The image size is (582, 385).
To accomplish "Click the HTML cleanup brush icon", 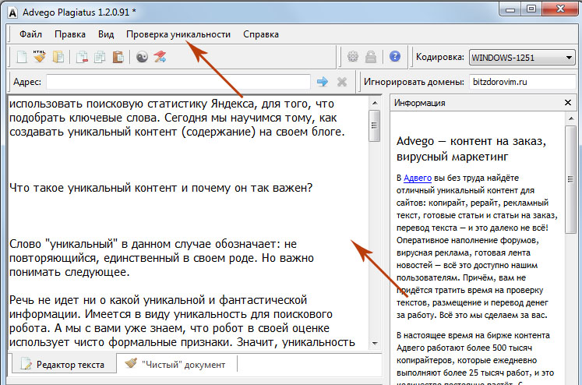I will [39, 57].
